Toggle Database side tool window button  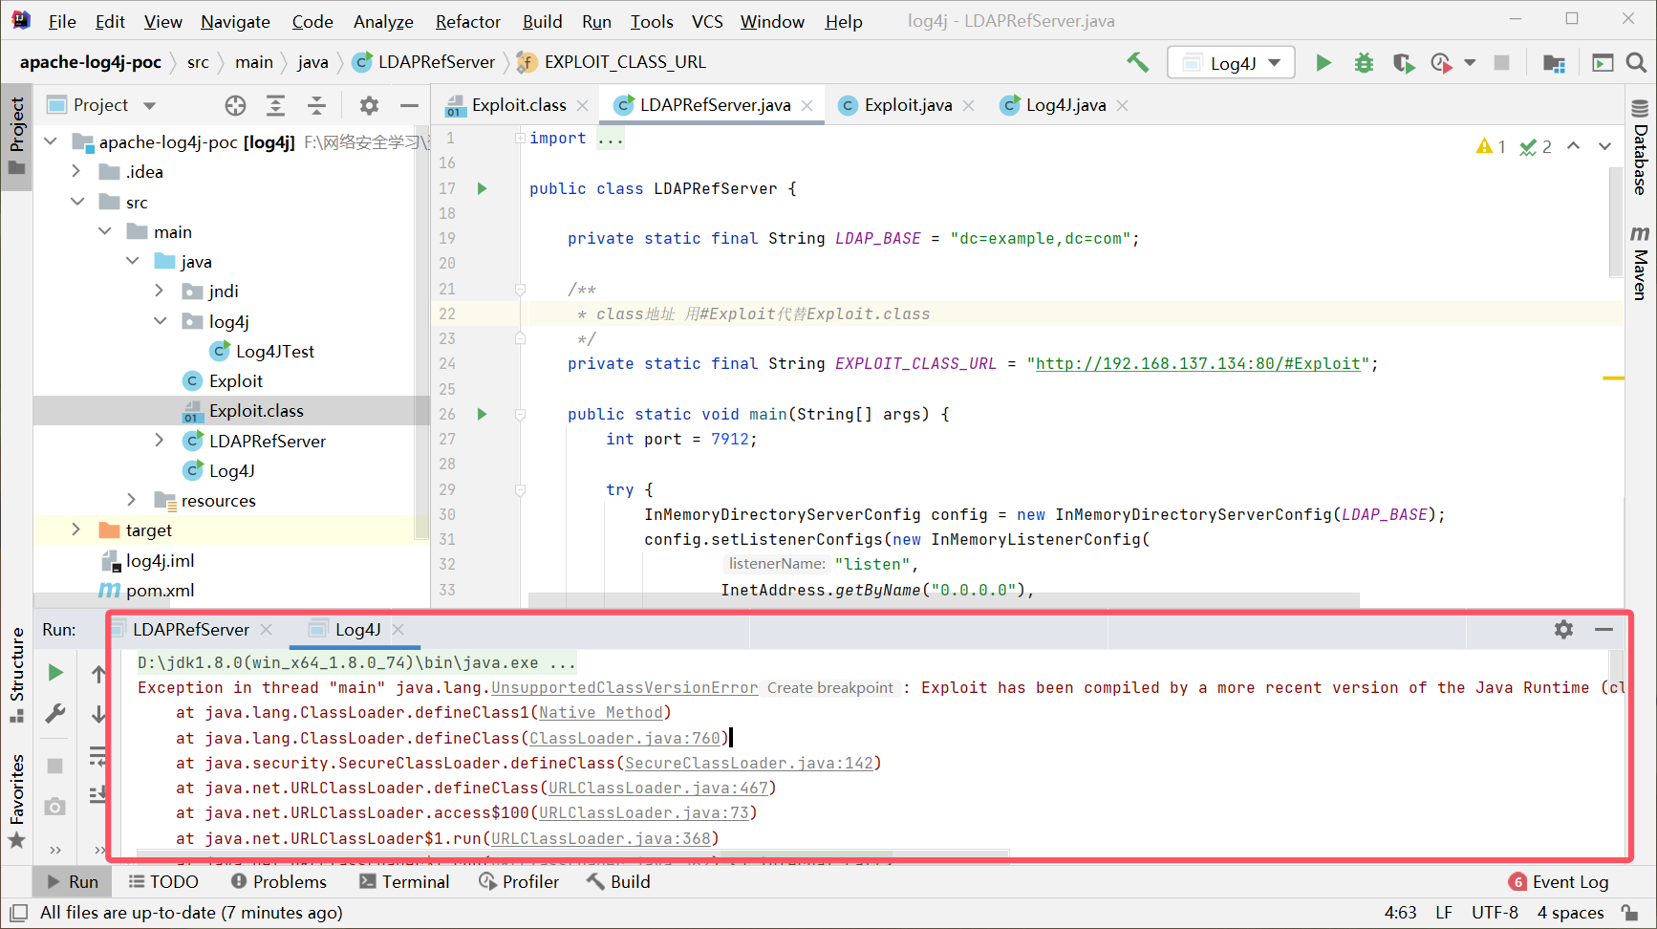pos(1640,147)
